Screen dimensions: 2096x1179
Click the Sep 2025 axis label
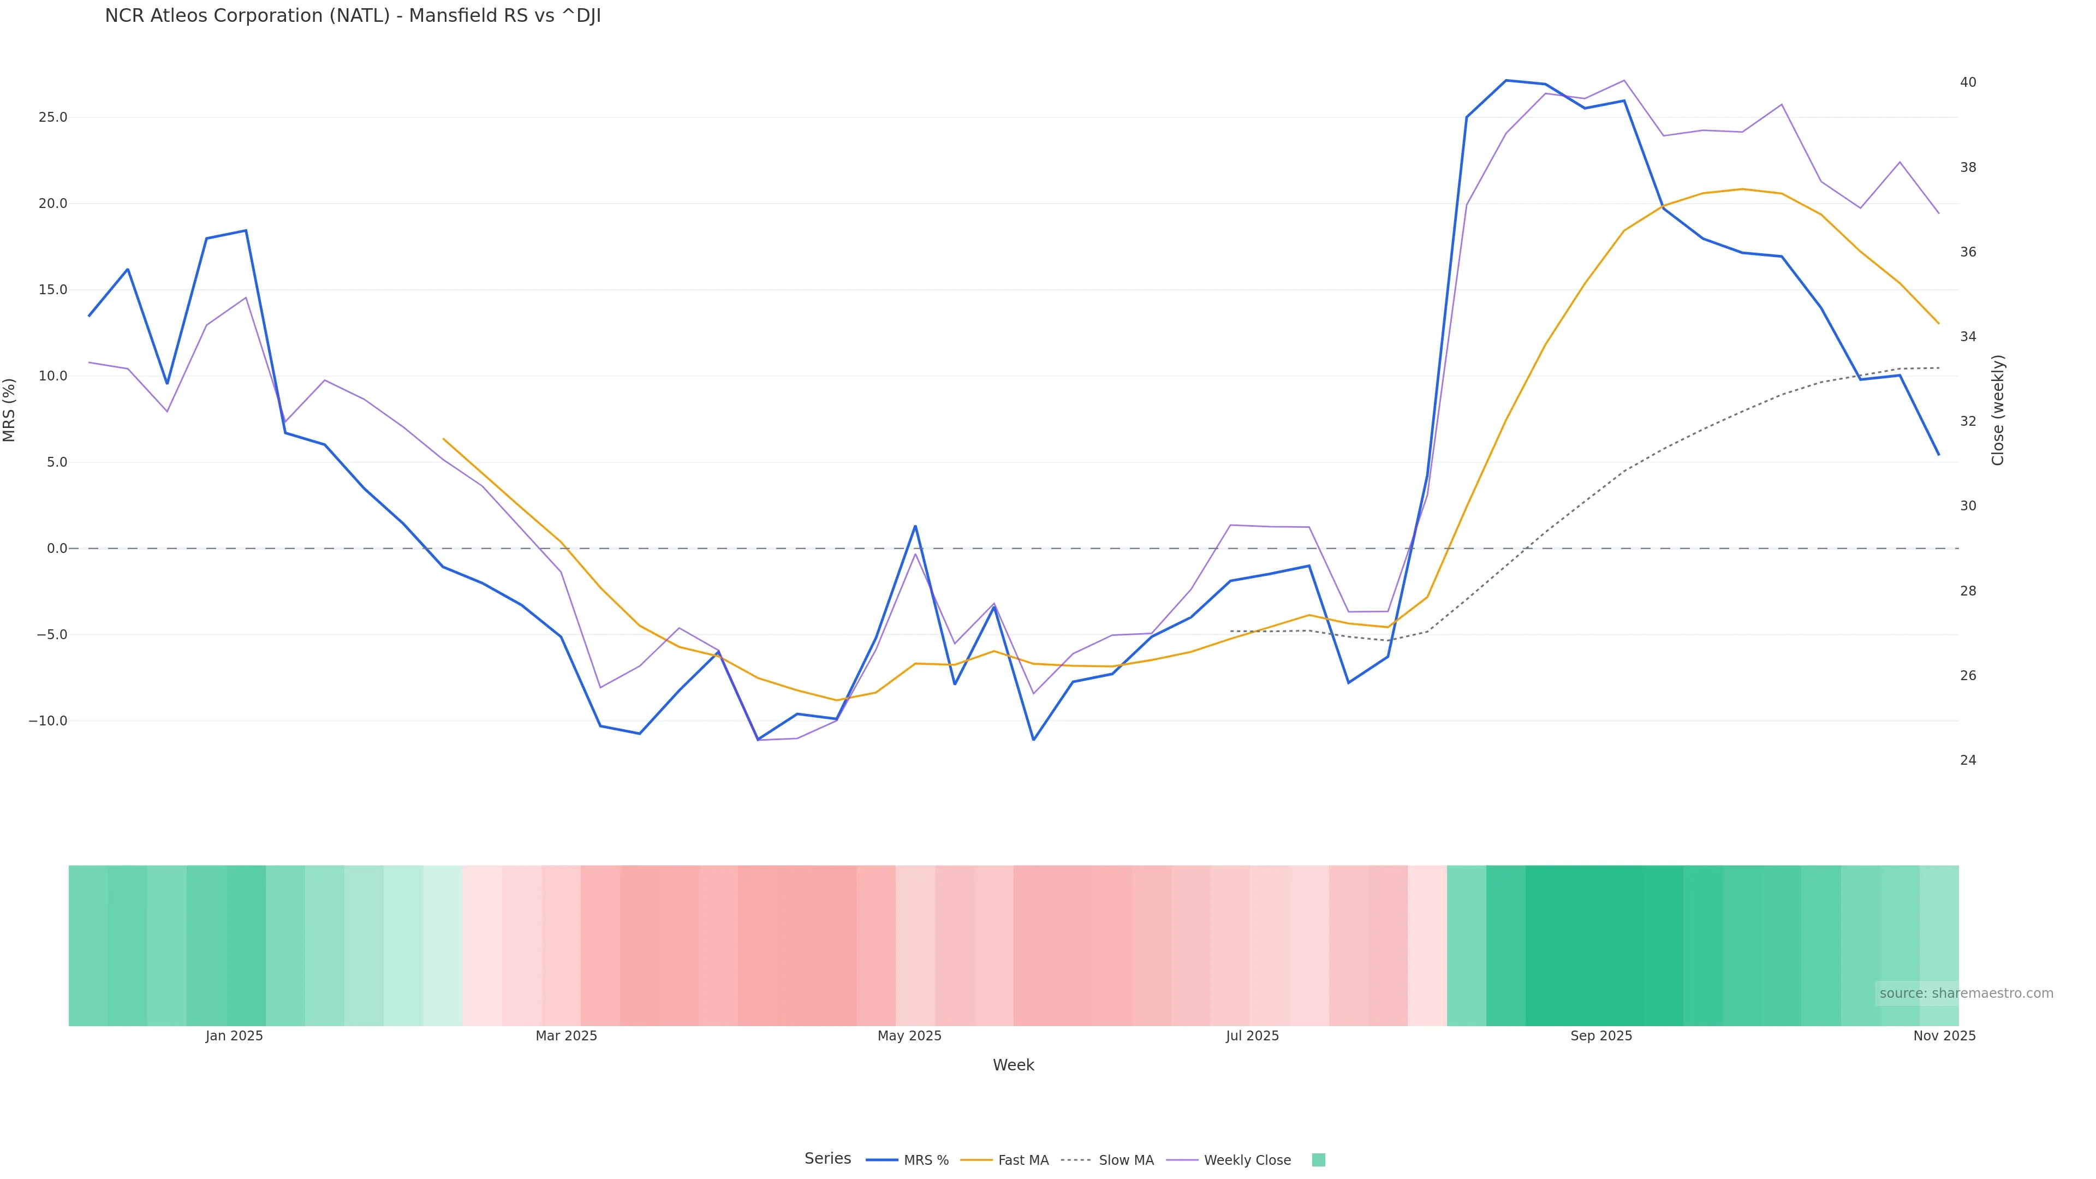1601,1036
